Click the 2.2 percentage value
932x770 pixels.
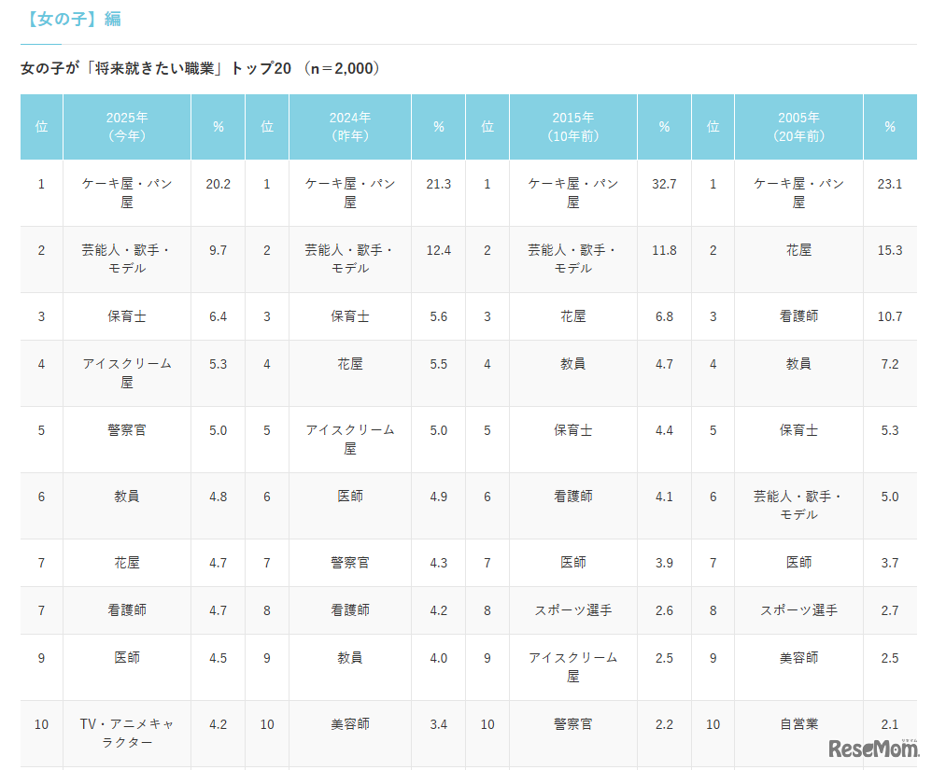[x=664, y=724]
